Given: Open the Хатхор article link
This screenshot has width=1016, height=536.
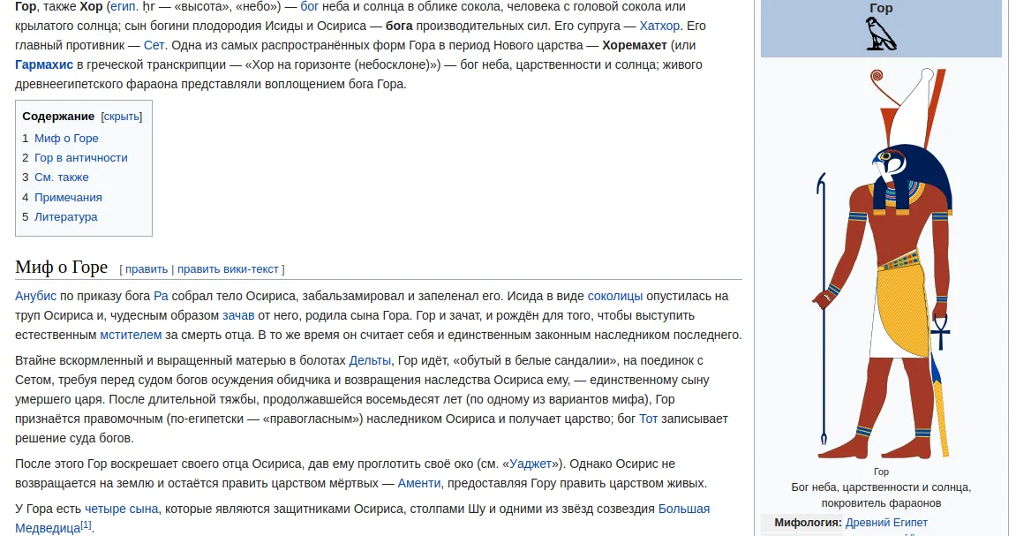Looking at the screenshot, I should click(659, 26).
